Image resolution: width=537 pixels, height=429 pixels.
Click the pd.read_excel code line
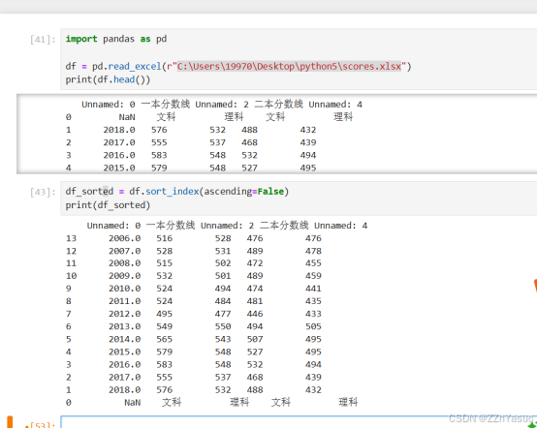pyautogui.click(x=238, y=66)
